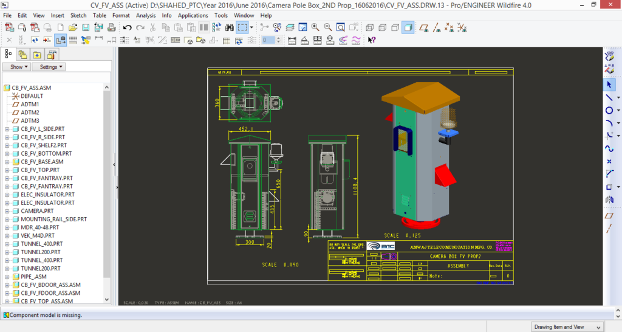Click the sheet number spinner field

coord(269,40)
